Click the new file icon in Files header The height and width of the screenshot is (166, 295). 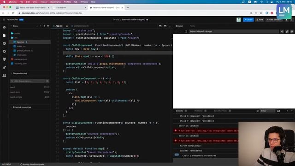click(x=44, y=26)
